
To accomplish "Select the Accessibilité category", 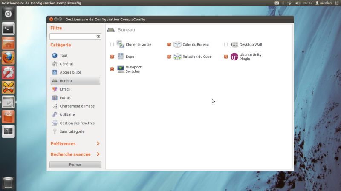I will pyautogui.click(x=75, y=72).
